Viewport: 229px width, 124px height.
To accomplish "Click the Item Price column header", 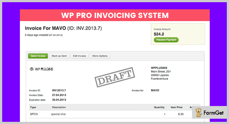I will 176,107.
